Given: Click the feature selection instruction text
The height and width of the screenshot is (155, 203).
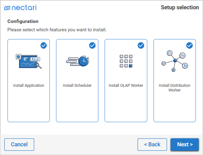Looking at the screenshot, I should pyautogui.click(x=57, y=30).
